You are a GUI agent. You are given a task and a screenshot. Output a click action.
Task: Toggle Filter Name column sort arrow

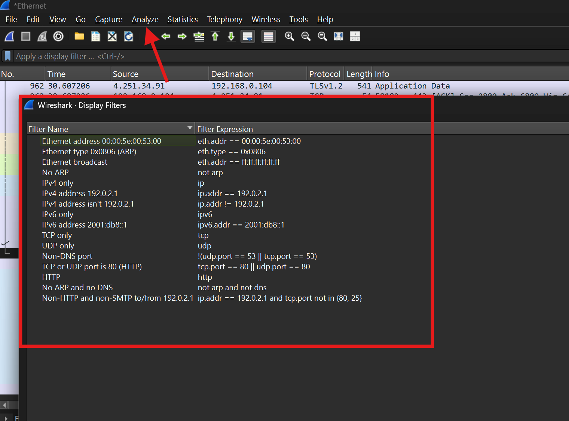click(190, 128)
